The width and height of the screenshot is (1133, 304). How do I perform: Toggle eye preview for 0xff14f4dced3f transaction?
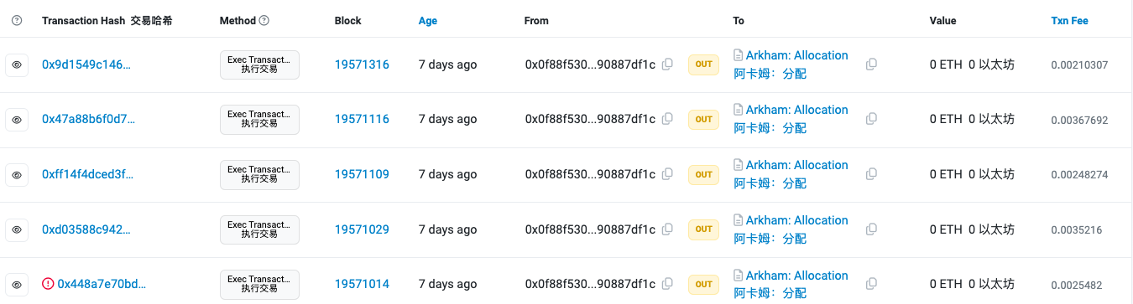click(17, 174)
